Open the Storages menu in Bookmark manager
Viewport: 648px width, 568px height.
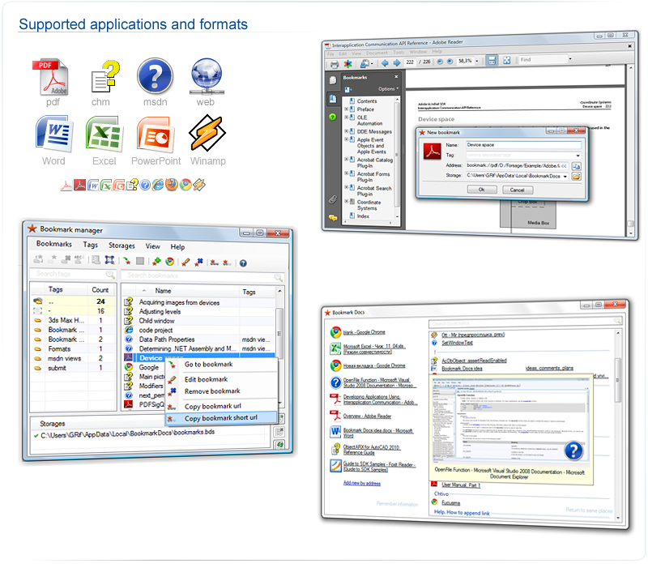pyautogui.click(x=122, y=246)
